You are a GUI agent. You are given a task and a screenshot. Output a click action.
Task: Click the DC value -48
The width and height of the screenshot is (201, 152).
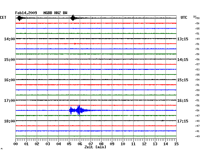[x=197, y=121]
